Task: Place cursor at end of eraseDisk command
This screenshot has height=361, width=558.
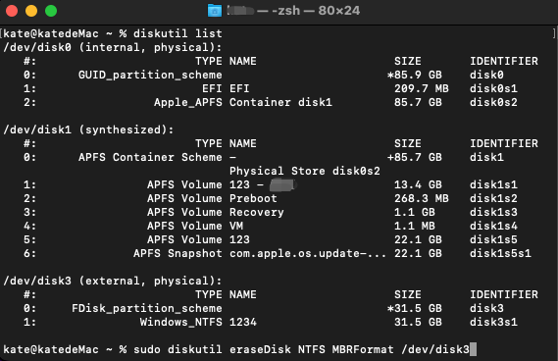Action: (x=473, y=349)
